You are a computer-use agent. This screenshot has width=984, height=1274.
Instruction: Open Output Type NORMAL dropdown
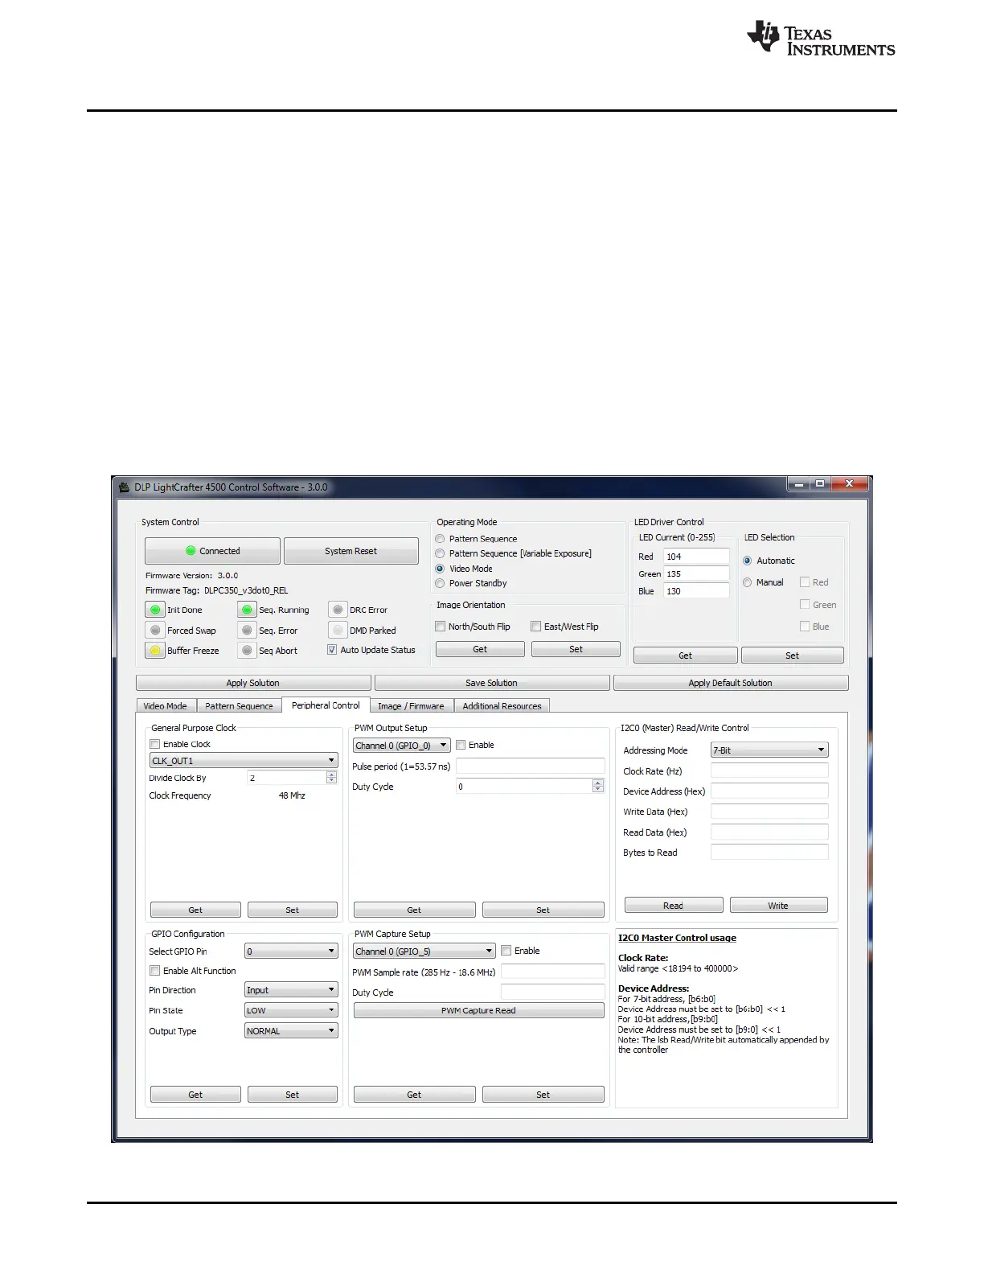pyautogui.click(x=291, y=1031)
